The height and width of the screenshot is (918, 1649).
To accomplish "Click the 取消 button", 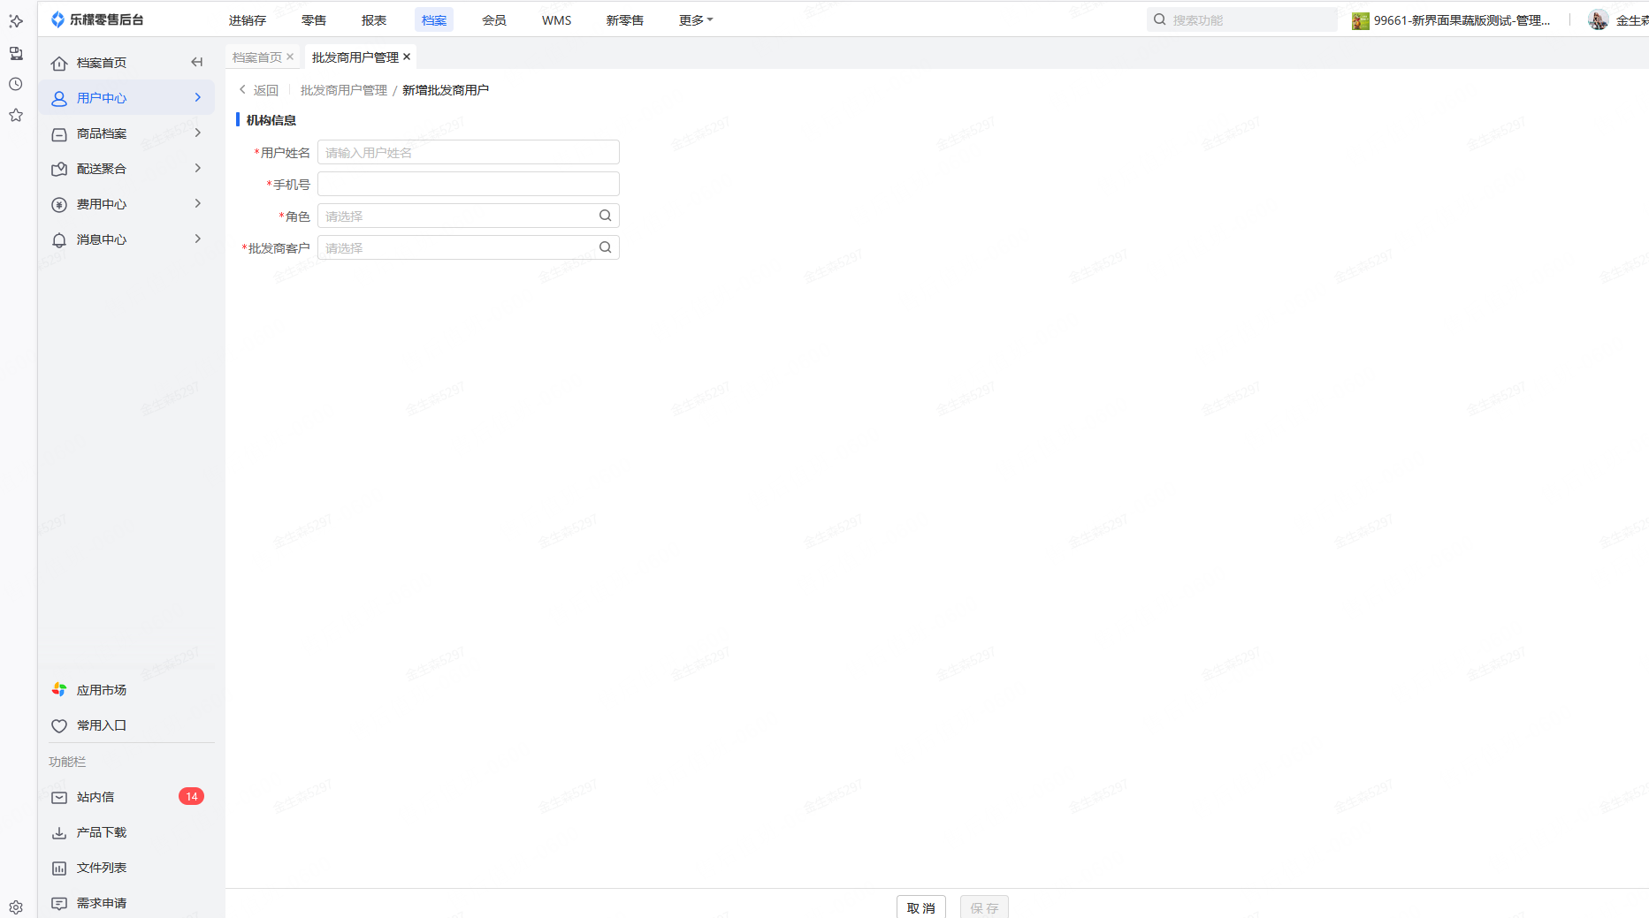I will (921, 907).
